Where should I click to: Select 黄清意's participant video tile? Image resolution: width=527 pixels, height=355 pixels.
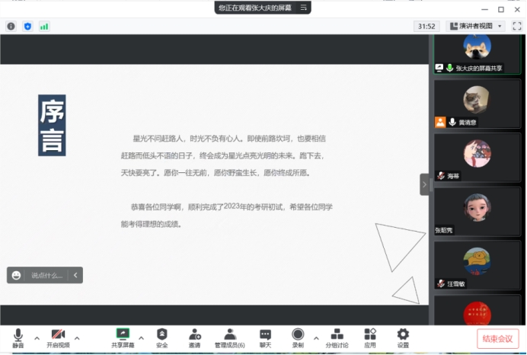(x=477, y=103)
